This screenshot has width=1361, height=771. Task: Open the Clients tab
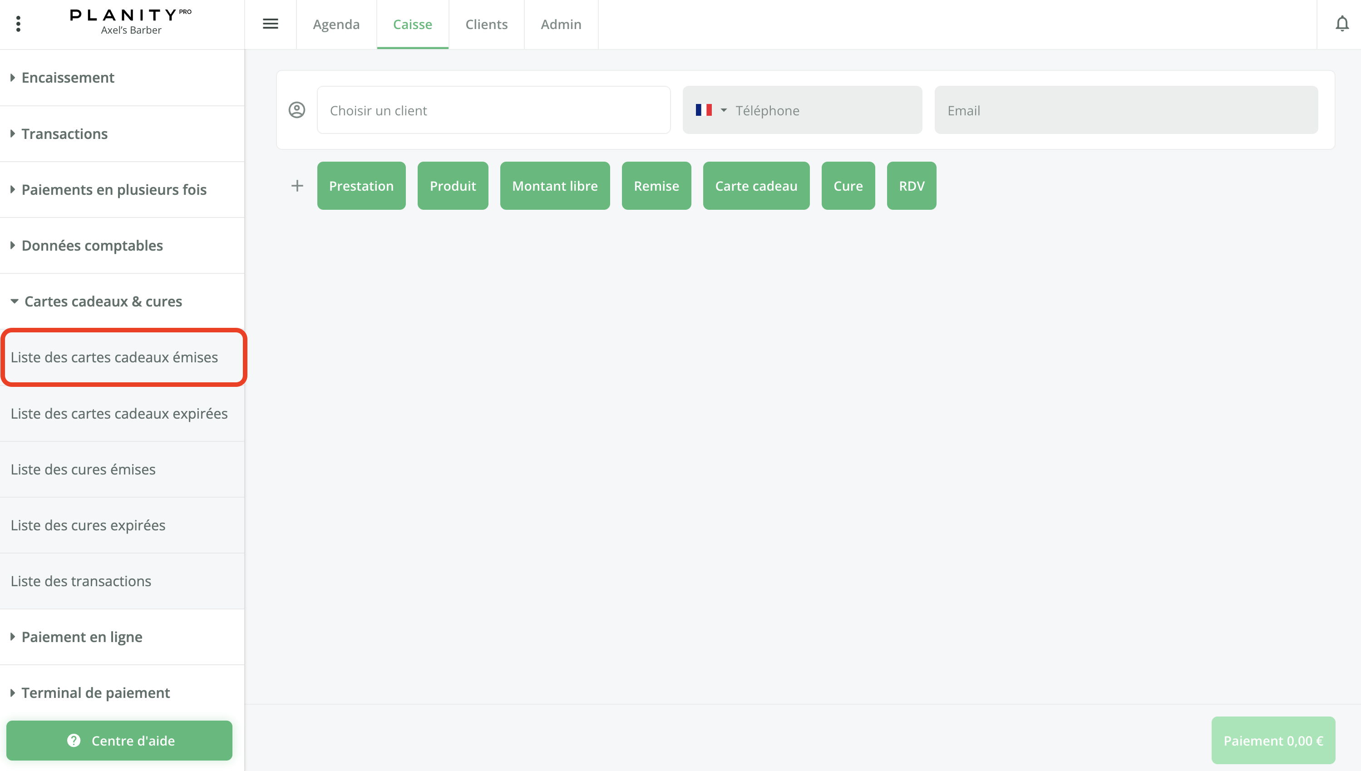[x=486, y=25]
